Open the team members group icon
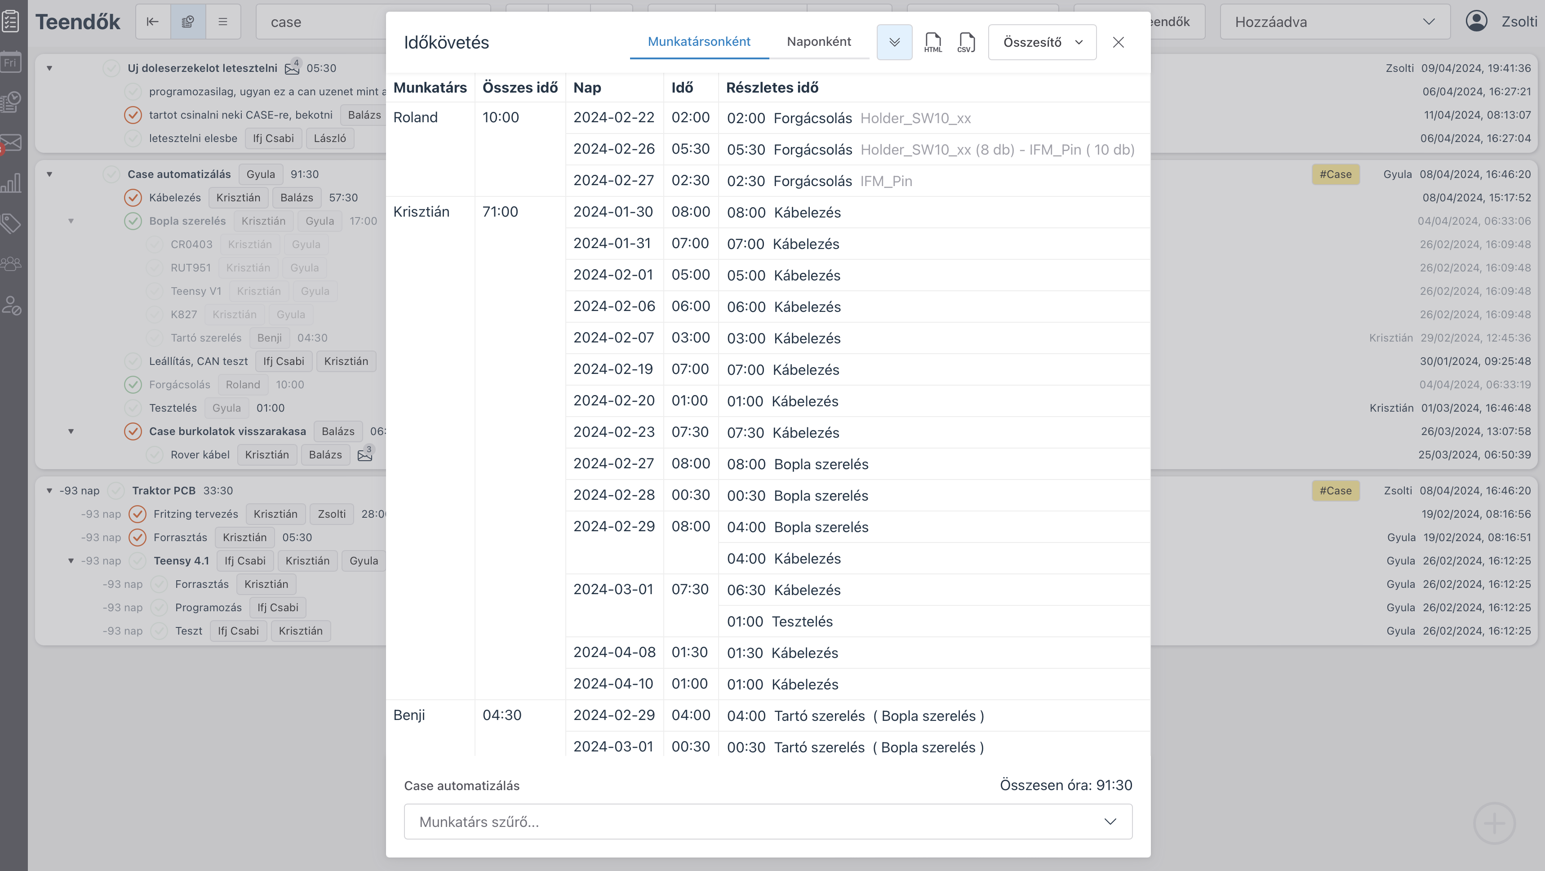 11,263
